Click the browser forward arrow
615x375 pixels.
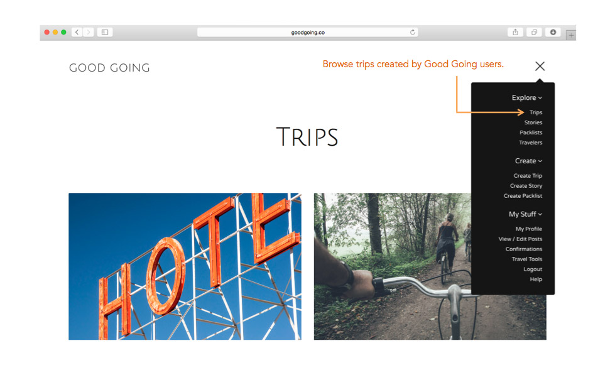pos(88,32)
